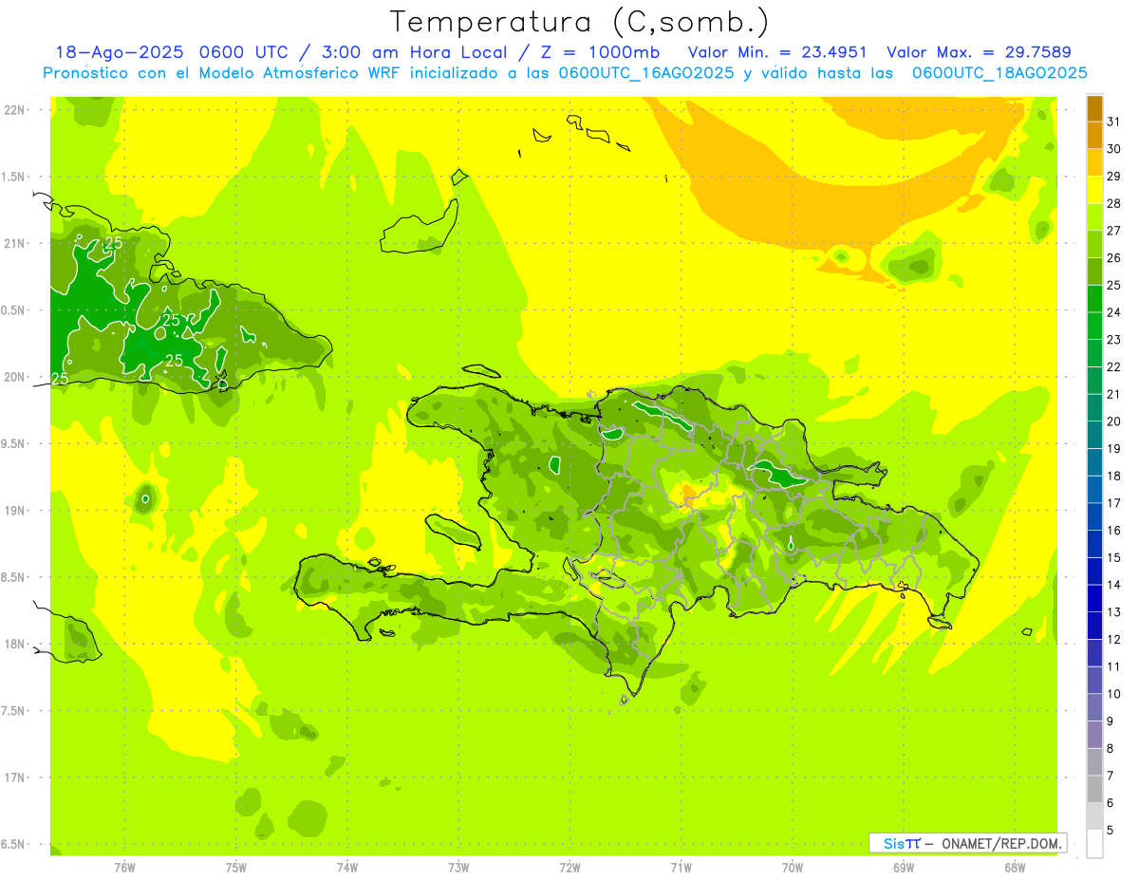1139x880 pixels.
Task: Click the colorbar value "16"
Action: [x=1114, y=531]
